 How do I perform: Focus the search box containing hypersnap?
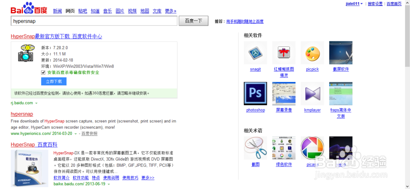tap(94, 21)
